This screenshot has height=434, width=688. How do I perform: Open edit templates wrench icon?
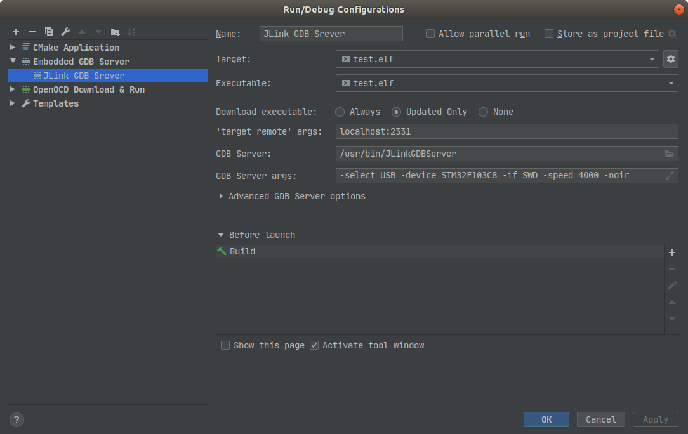tap(65, 32)
